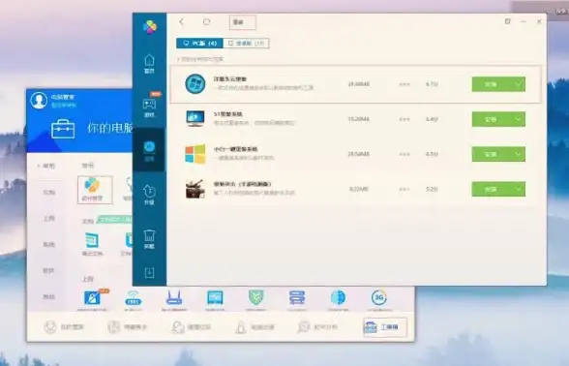569x366 pixels.
Task: Switch to the phone version tab
Action: pos(246,44)
